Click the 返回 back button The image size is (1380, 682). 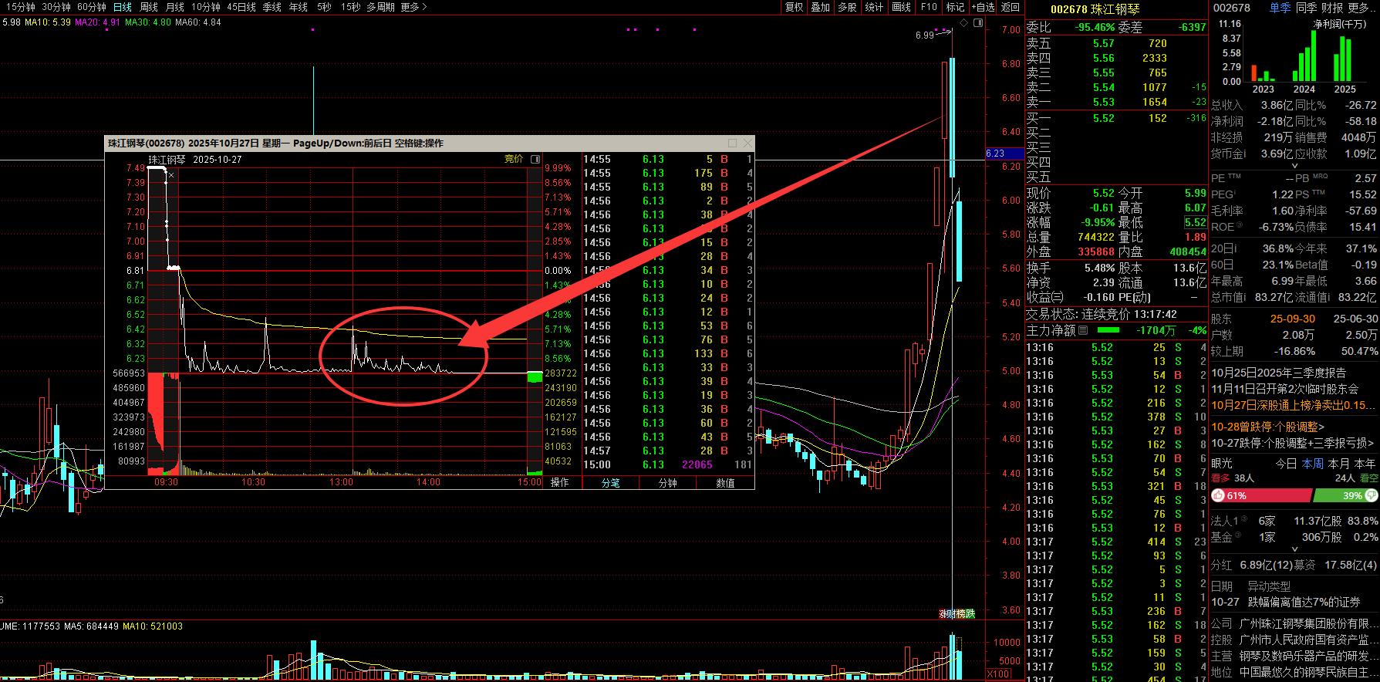pos(1010,7)
